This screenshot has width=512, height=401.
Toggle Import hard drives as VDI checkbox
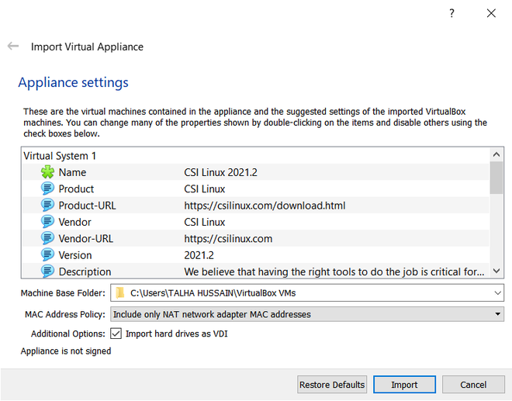click(x=116, y=334)
